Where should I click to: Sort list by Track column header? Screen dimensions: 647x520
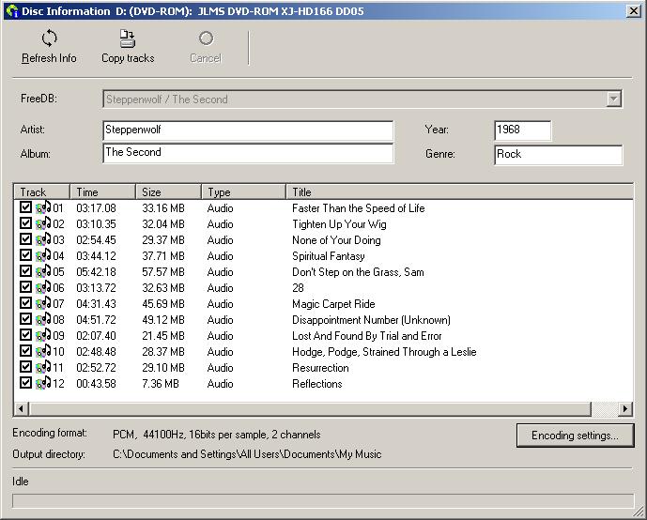tap(42, 192)
